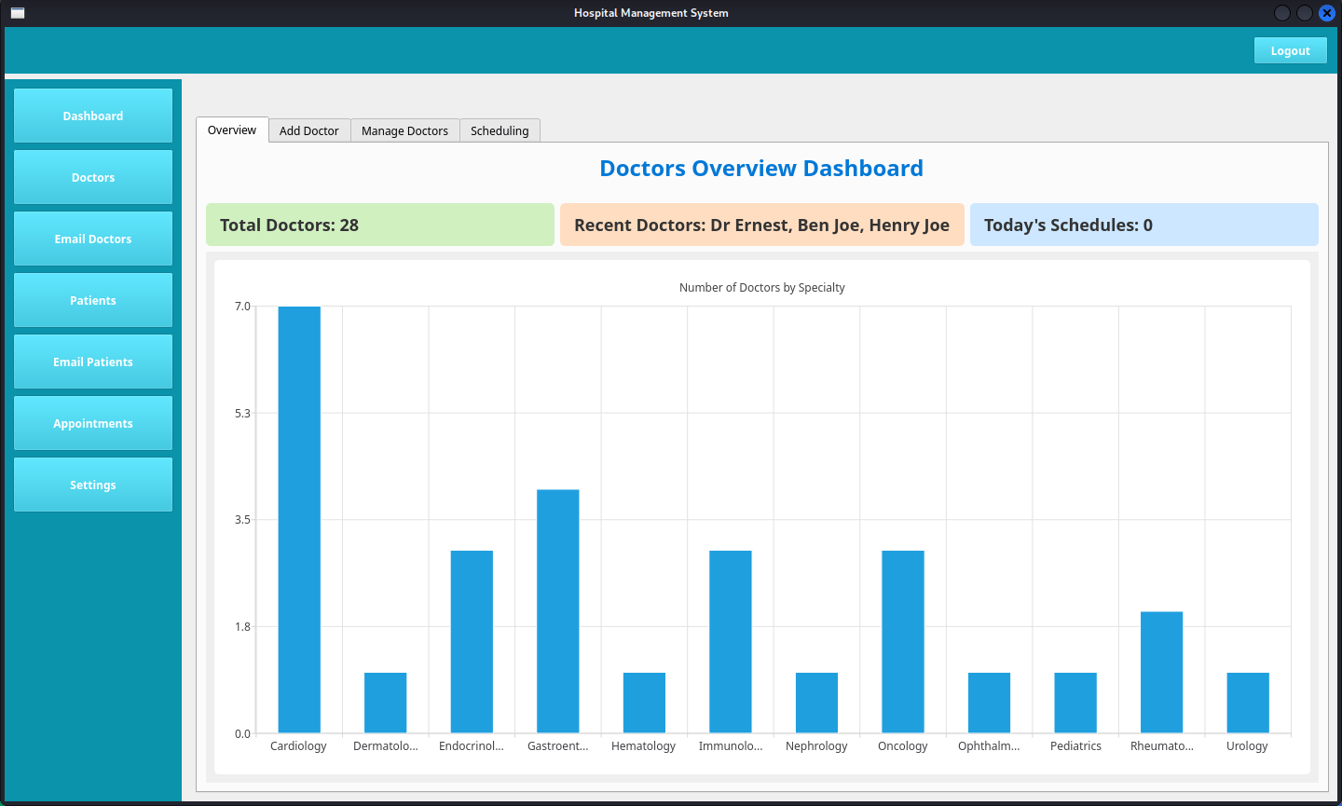Switch to the Overview tab
The width and height of the screenshot is (1342, 806).
click(x=232, y=130)
